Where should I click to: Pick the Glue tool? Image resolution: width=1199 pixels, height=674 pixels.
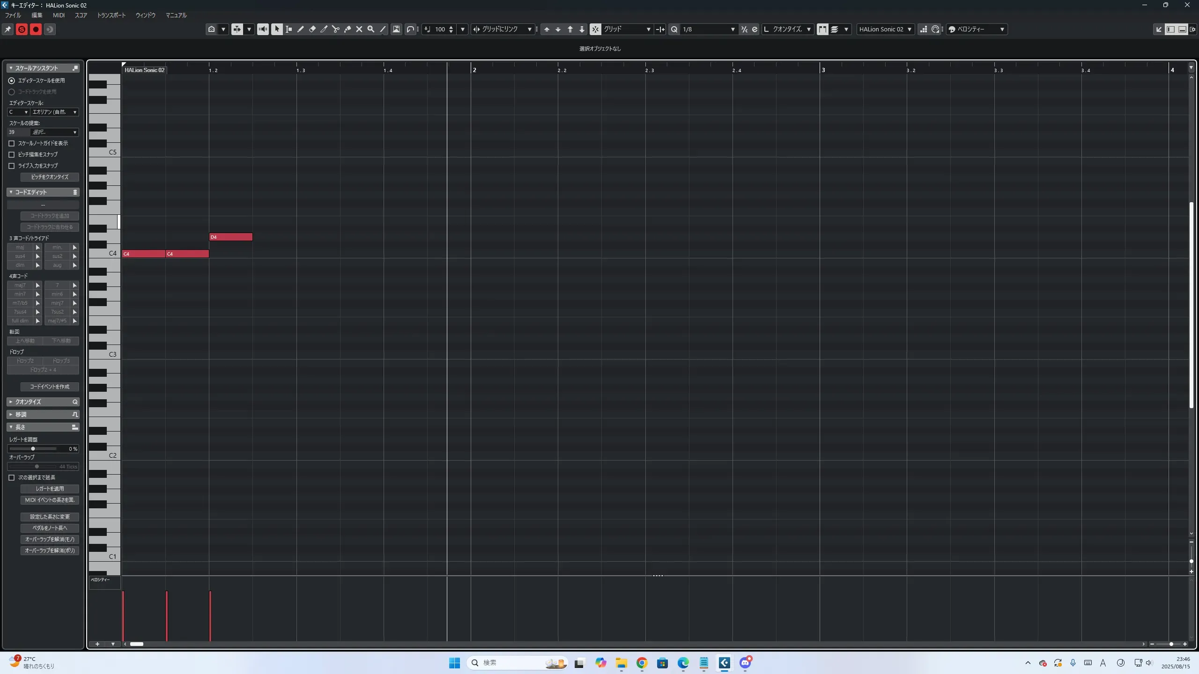pyautogui.click(x=348, y=29)
